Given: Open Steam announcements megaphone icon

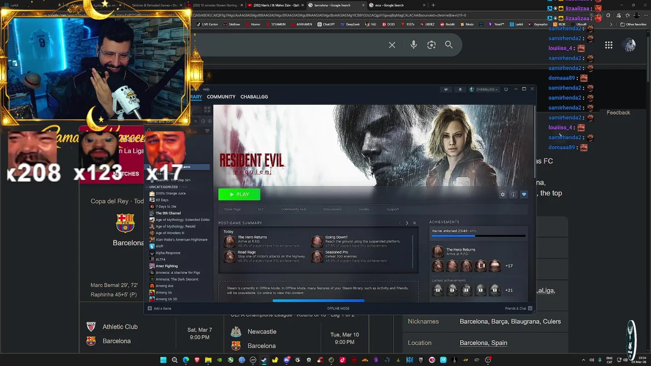Looking at the screenshot, I should click(446, 89).
